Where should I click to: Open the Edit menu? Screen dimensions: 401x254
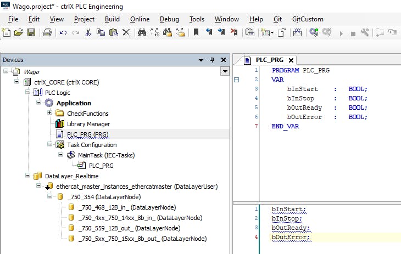point(34,19)
